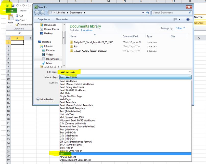Choose Excel 97-2003 Workbook file type
The image size is (206, 164).
click(x=73, y=90)
